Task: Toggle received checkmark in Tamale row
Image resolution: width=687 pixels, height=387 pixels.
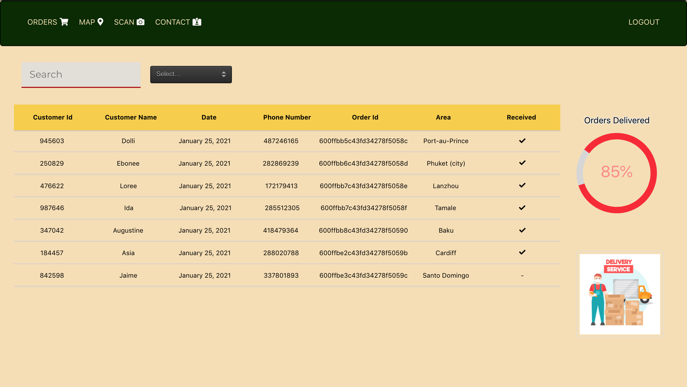Action: pos(522,208)
